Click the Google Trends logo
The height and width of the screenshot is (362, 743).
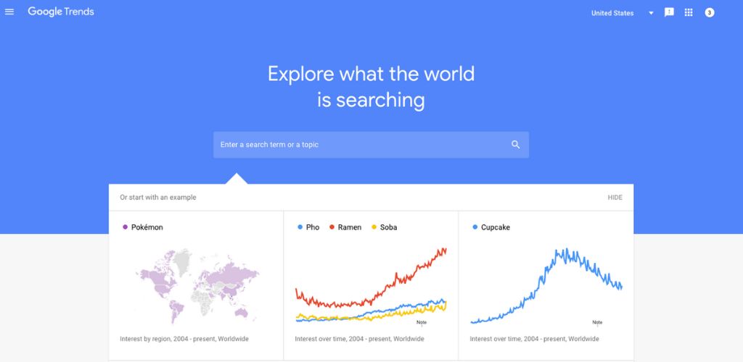61,12
